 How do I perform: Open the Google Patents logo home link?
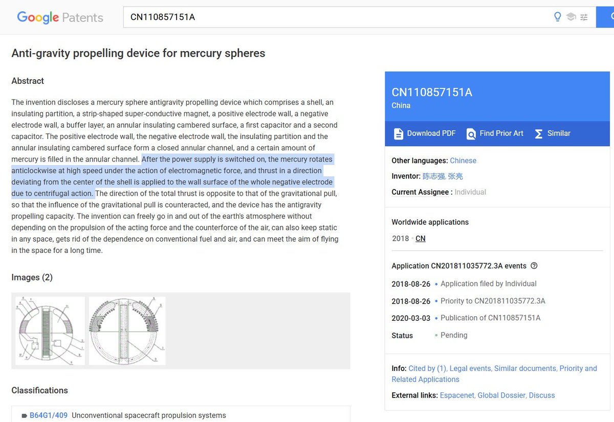(60, 17)
